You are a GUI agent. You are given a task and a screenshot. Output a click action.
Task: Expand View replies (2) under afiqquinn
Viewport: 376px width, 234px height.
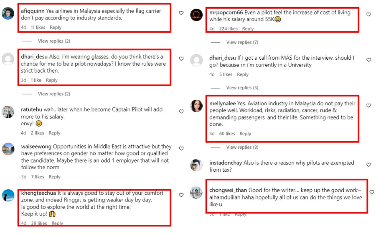pos(54,41)
